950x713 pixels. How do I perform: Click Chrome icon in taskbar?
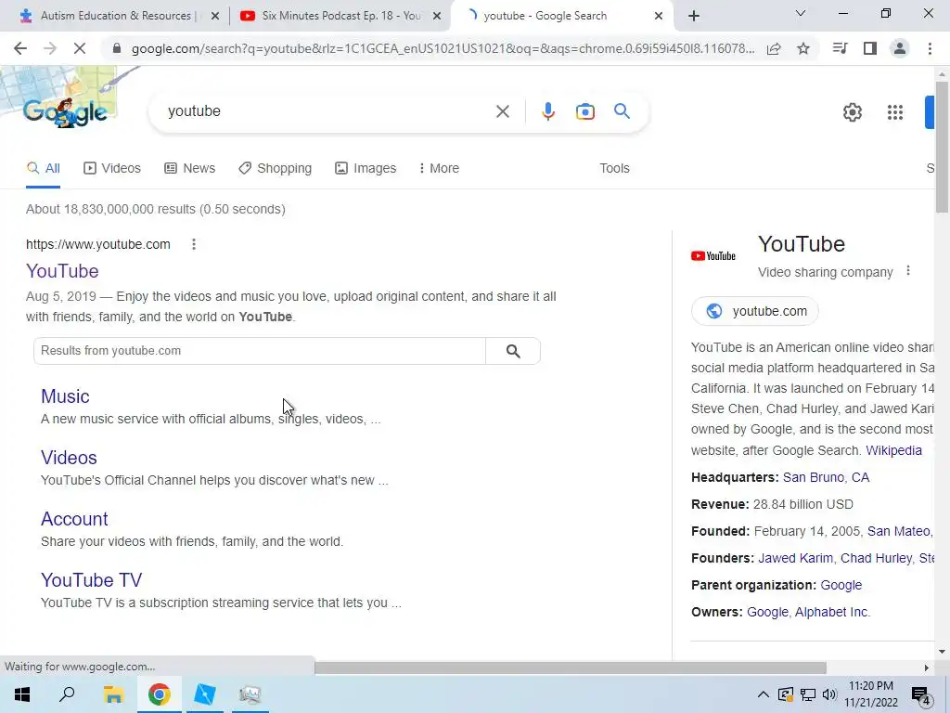tap(159, 694)
